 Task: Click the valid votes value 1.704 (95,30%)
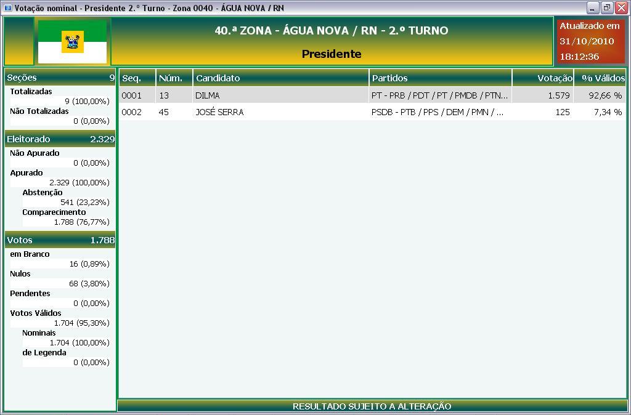[82, 323]
